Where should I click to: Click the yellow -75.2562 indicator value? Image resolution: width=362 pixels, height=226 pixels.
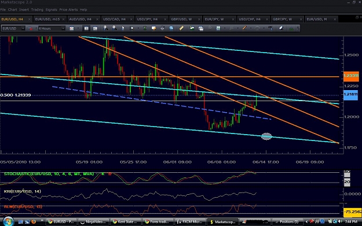tap(353, 212)
